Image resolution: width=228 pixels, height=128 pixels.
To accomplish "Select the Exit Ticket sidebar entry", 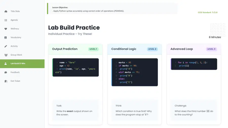I will coord(15,81).
